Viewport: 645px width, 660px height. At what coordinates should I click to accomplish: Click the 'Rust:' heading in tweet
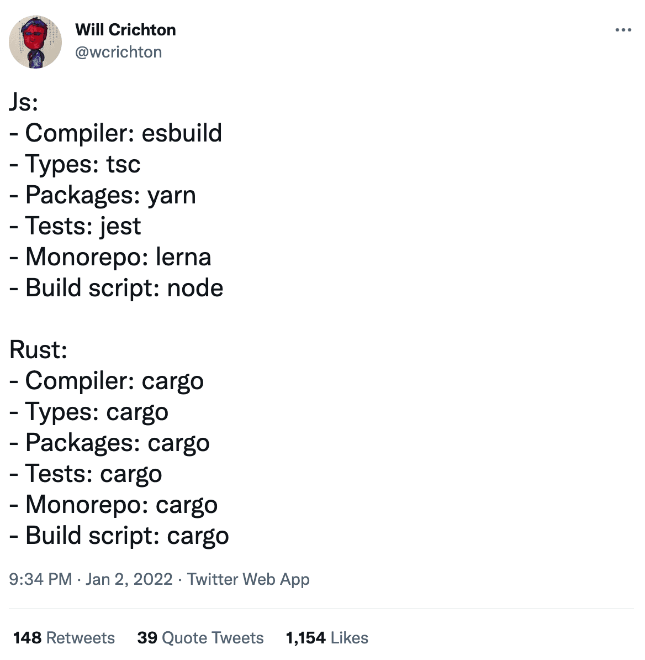pyautogui.click(x=38, y=350)
